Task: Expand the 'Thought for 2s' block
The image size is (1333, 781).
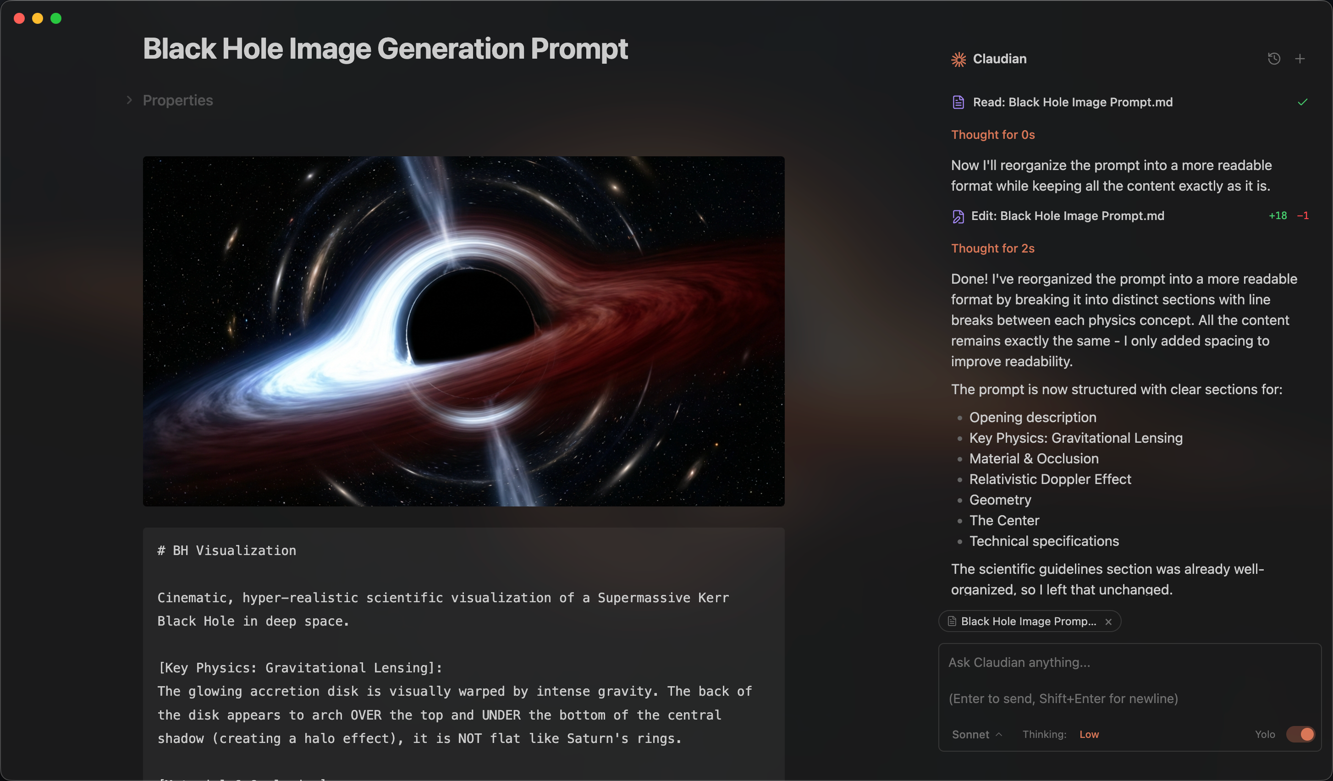Action: coord(992,248)
